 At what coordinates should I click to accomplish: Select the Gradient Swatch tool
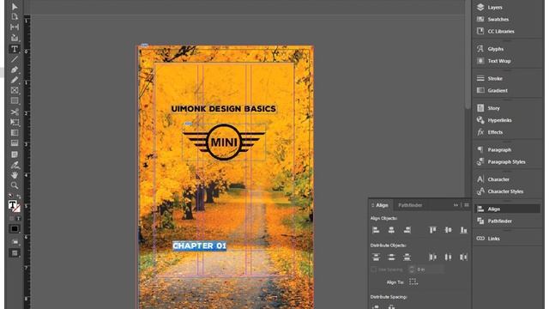[15, 133]
